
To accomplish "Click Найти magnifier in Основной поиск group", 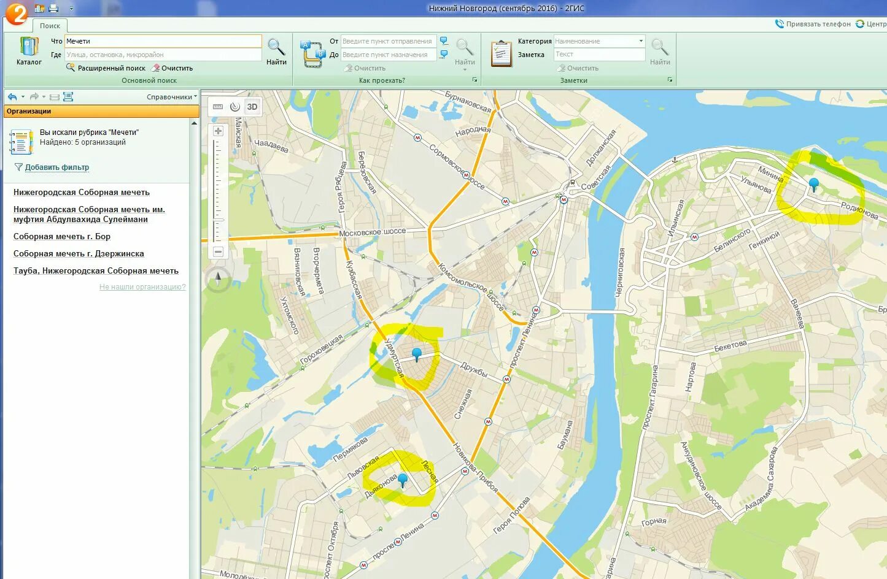I will click(x=276, y=52).
